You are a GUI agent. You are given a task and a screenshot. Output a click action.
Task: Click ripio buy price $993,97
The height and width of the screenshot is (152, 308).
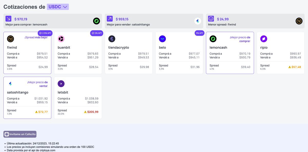click(295, 54)
